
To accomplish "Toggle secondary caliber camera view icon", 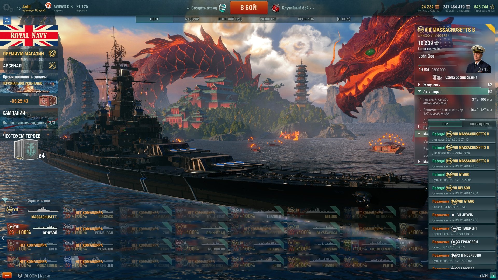I will [x=419, y=110].
